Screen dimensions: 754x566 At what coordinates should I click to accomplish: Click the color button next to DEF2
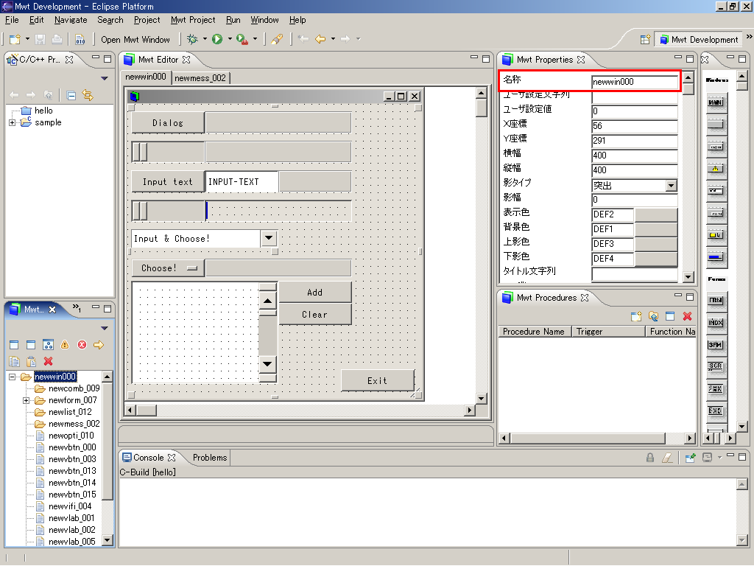[655, 214]
